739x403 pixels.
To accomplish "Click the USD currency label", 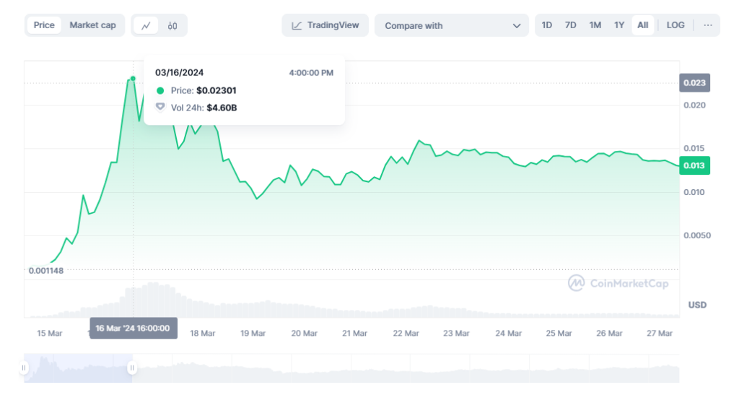I will point(697,305).
